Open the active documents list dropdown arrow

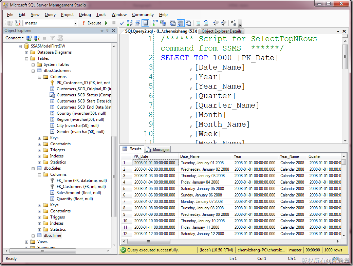[338, 31]
